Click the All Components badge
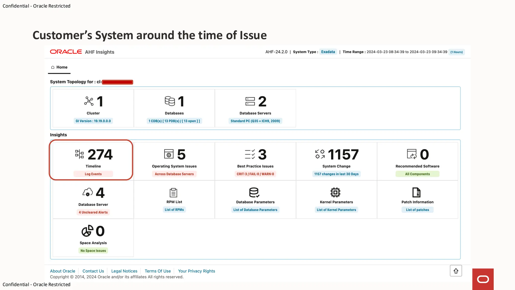 417,174
